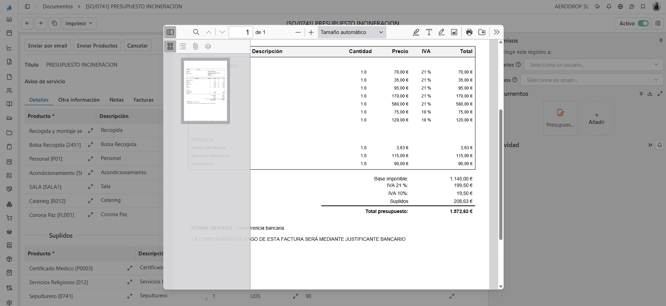The image size is (666, 306).
Task: Click the PDF download/save icon
Action: pos(482,32)
